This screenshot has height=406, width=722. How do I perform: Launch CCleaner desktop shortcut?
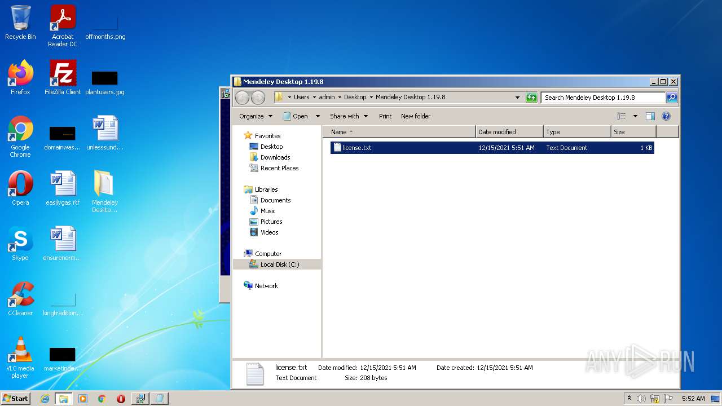coord(20,299)
